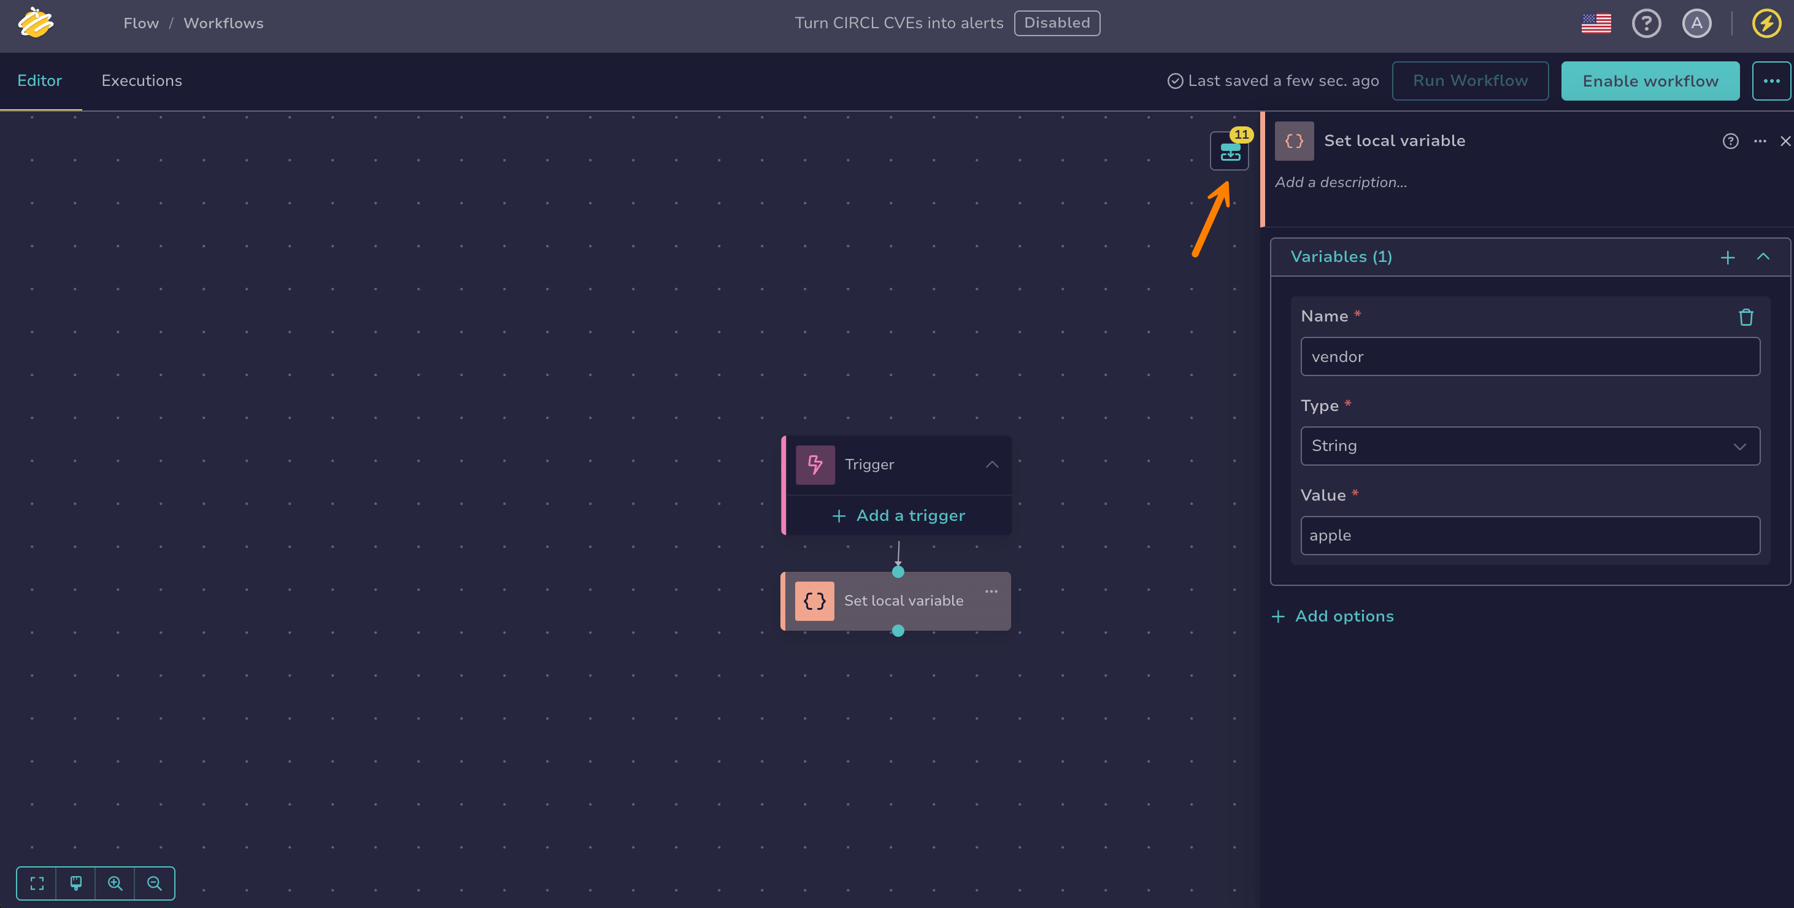Click the Value input field containing apple

(x=1530, y=536)
